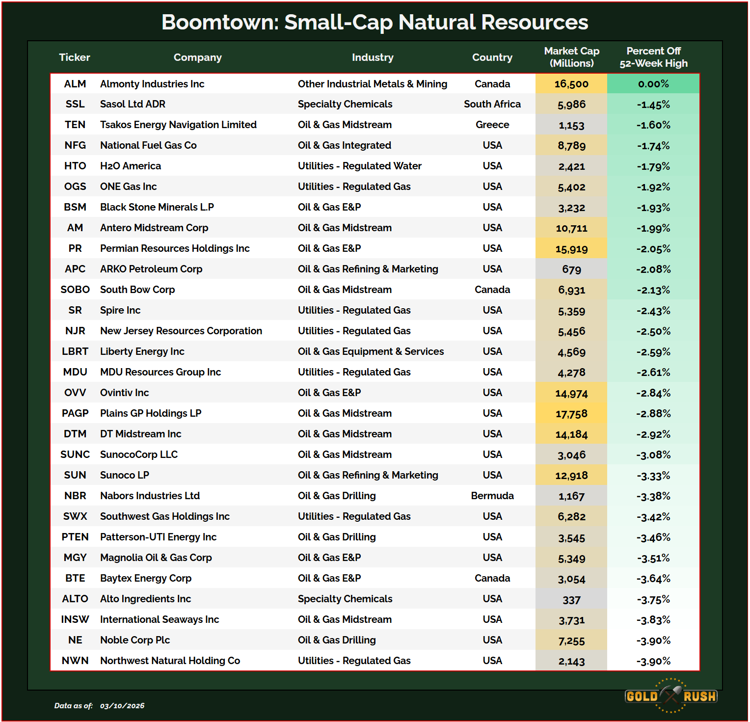Click the Gold Rush pickaxe logo
The height and width of the screenshot is (722, 750).
[670, 695]
